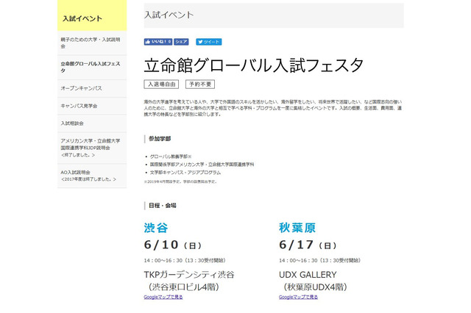
Task: Open アメリカン大学・立命館大学国際連携学科JDP説明会 sidebar item
Action: pyautogui.click(x=92, y=148)
